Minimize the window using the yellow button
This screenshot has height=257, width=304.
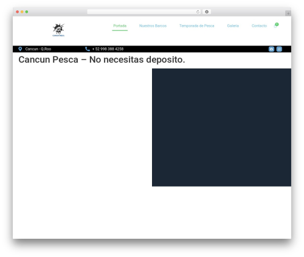coord(22,12)
